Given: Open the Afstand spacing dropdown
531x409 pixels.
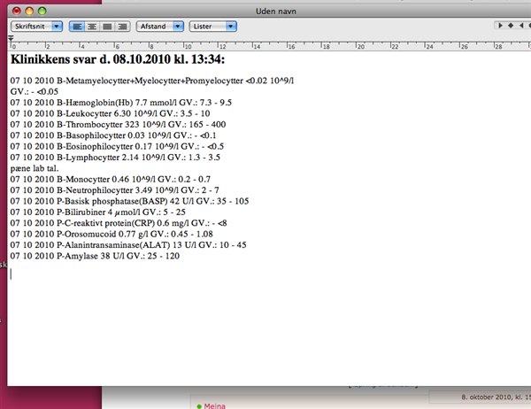Looking at the screenshot, I should 159,27.
